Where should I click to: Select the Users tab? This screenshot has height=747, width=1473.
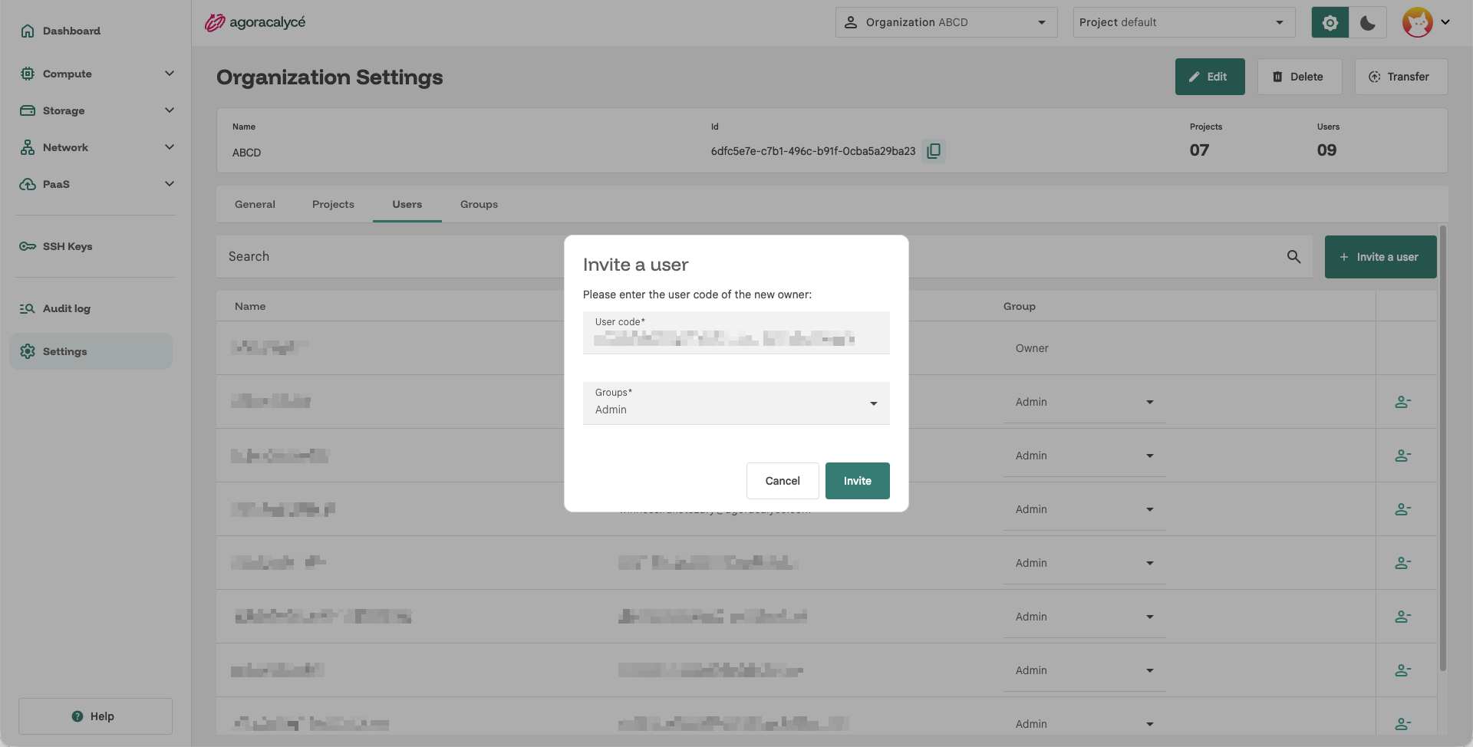pos(407,205)
